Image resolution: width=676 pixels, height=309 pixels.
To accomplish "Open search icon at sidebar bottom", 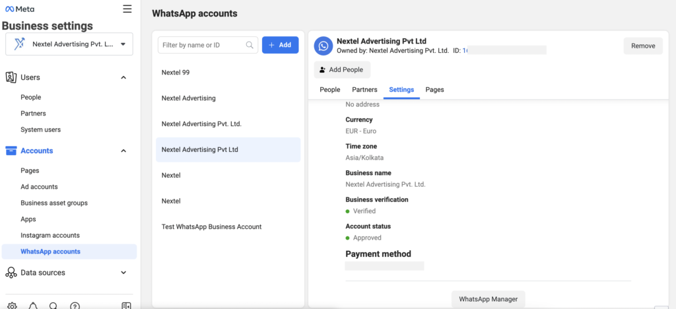I will [x=53, y=306].
